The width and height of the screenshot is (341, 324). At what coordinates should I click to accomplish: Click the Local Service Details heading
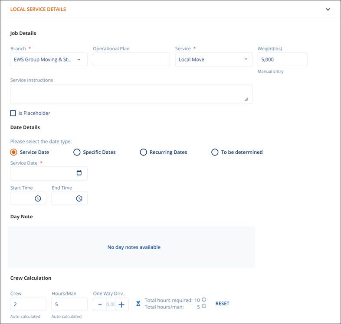tap(38, 10)
